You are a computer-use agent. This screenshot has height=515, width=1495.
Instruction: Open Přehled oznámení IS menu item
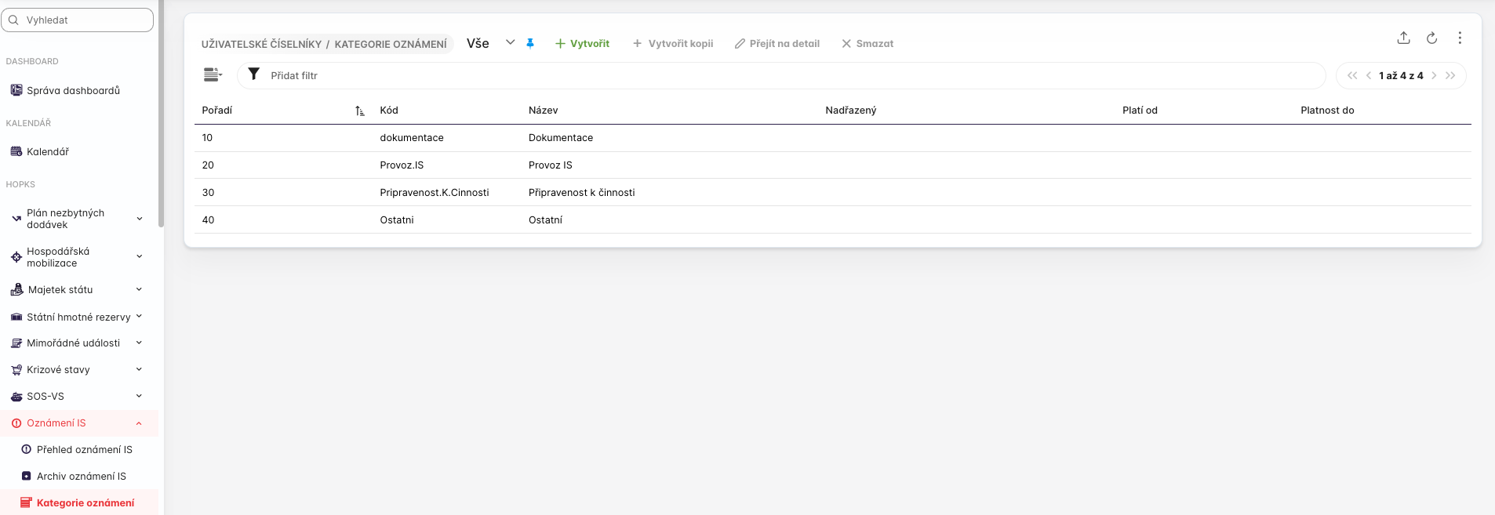click(84, 450)
